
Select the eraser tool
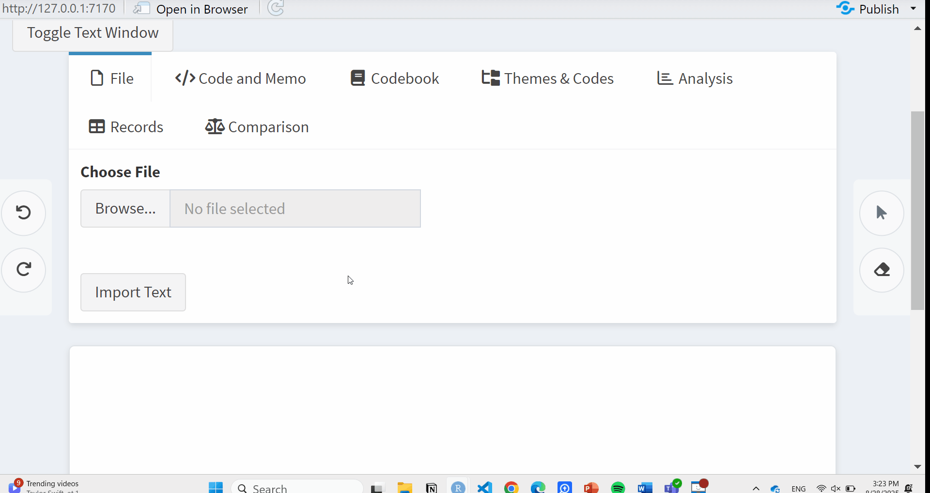click(x=882, y=270)
